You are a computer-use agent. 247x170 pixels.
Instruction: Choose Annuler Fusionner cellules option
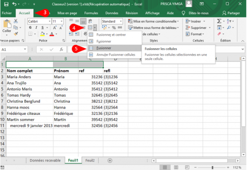[115, 55]
